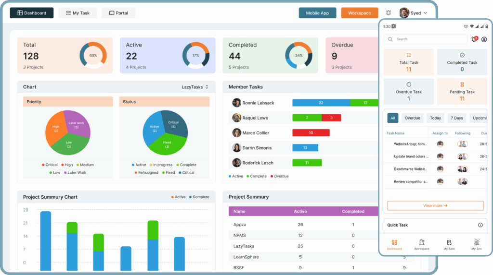
Task: Click the mobile Search input field
Action: (x=426, y=39)
